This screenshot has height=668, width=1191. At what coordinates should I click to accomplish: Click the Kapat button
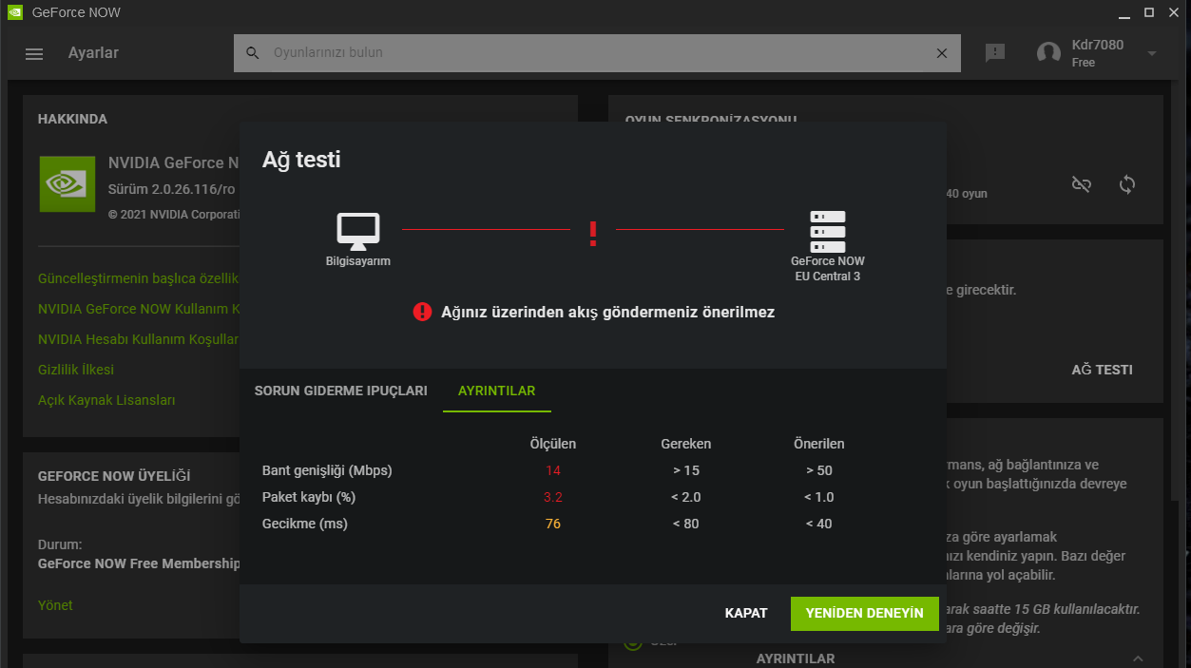tap(746, 613)
